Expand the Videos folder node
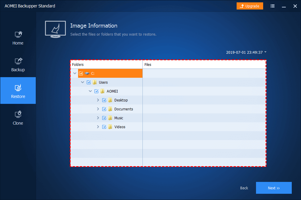The width and height of the screenshot is (301, 200). point(98,127)
